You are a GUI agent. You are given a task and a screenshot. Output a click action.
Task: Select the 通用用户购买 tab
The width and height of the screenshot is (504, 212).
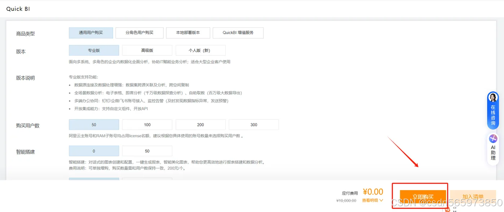tap(91, 32)
